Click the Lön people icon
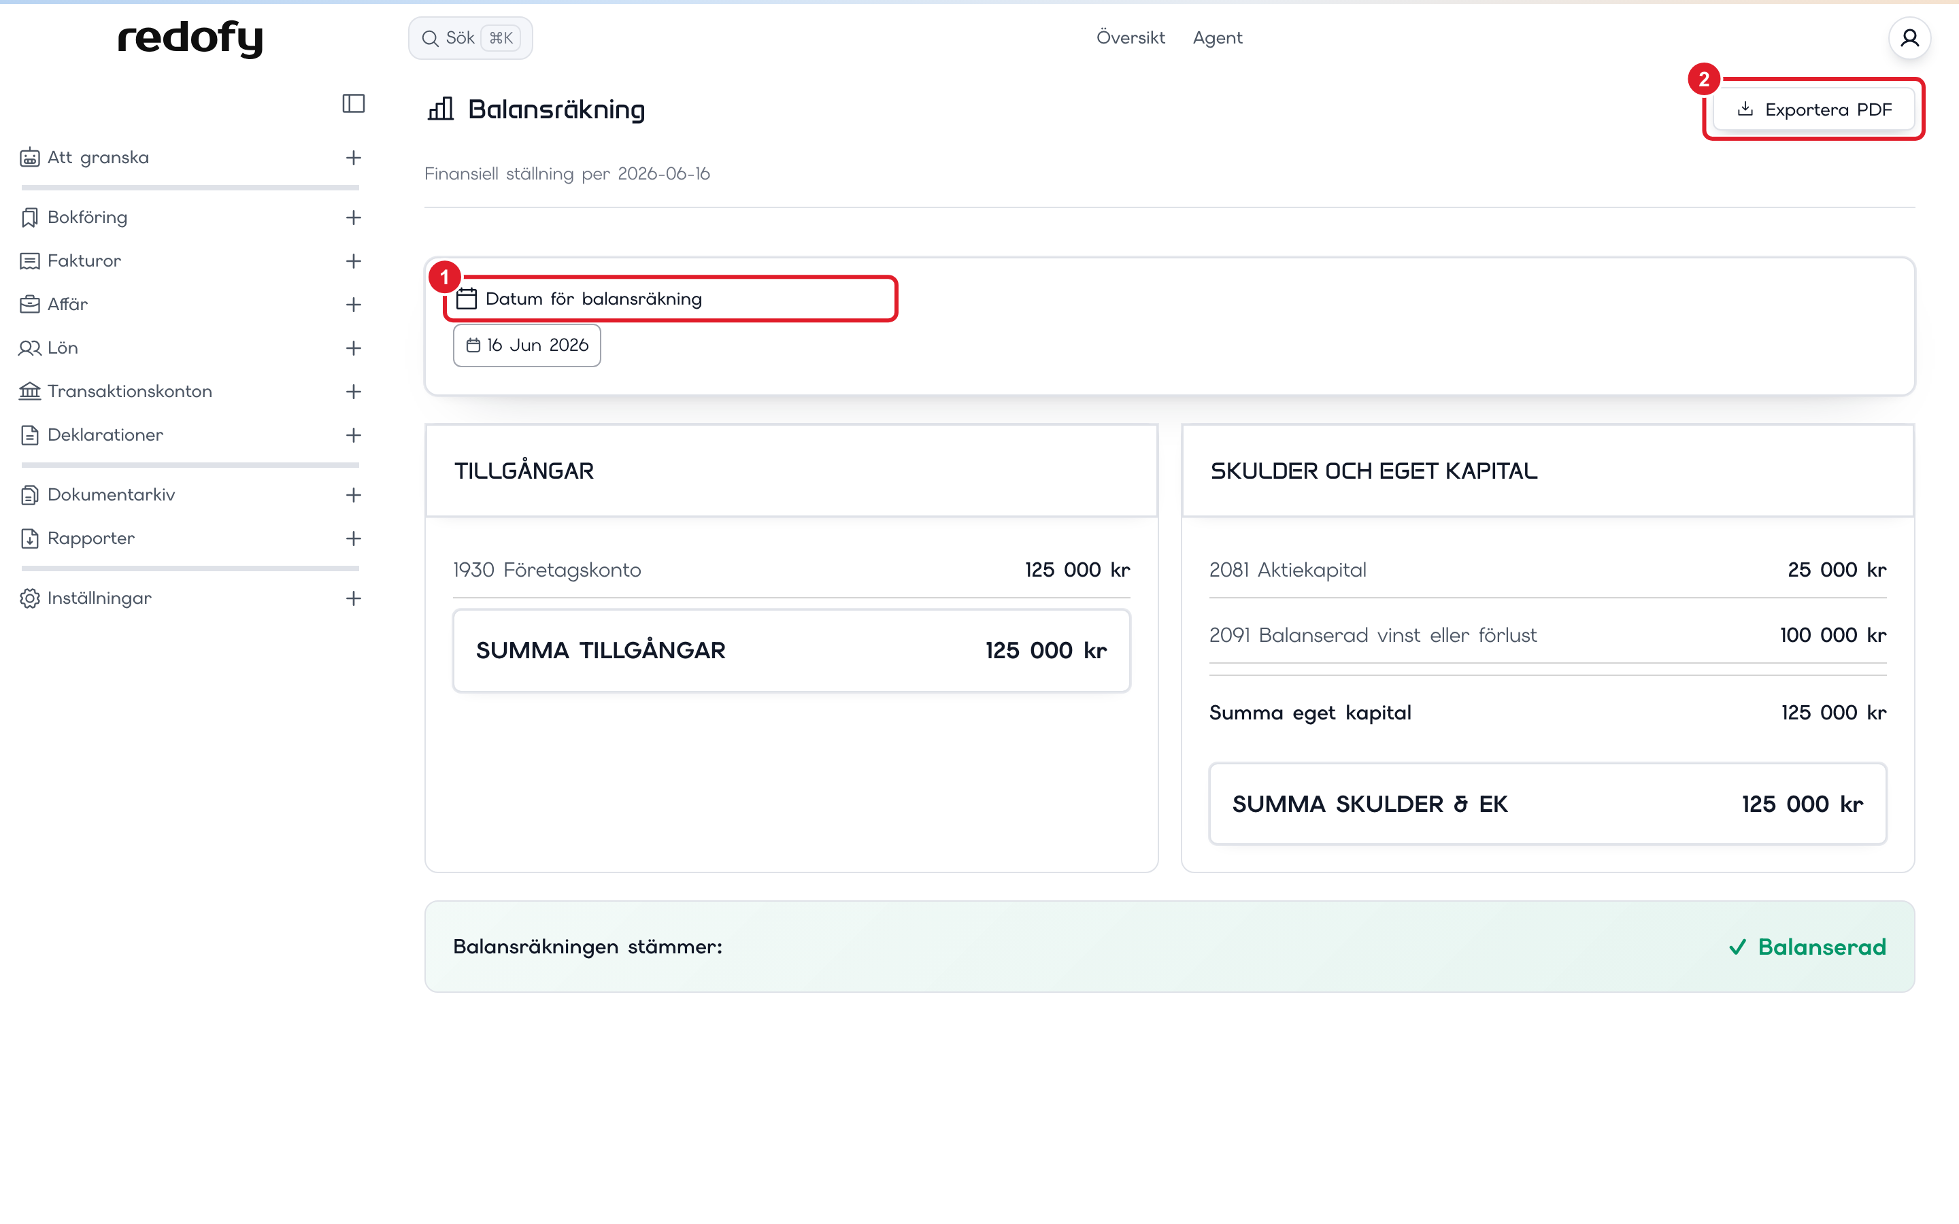 pos(30,348)
